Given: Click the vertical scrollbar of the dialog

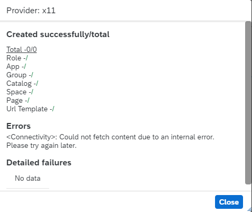Looking at the screenshot, I should click(x=248, y=103).
